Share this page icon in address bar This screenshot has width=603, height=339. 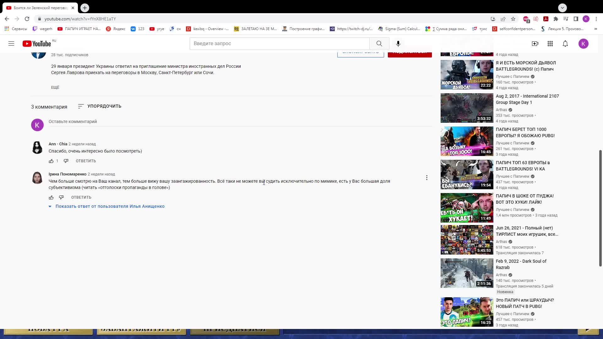click(x=503, y=19)
